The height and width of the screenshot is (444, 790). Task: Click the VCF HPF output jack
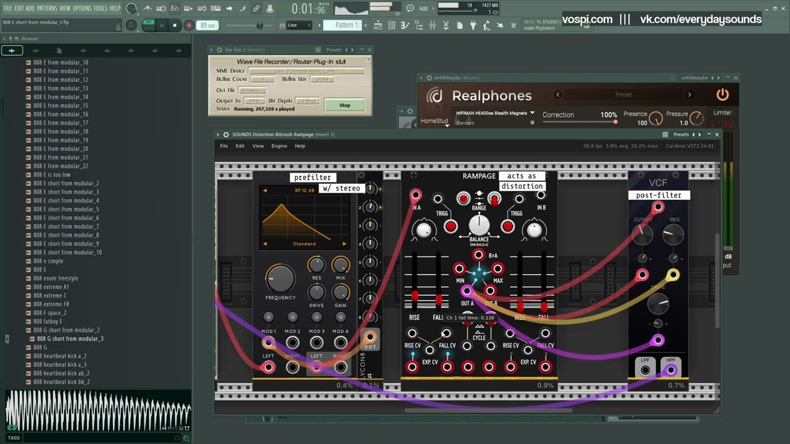coord(670,370)
